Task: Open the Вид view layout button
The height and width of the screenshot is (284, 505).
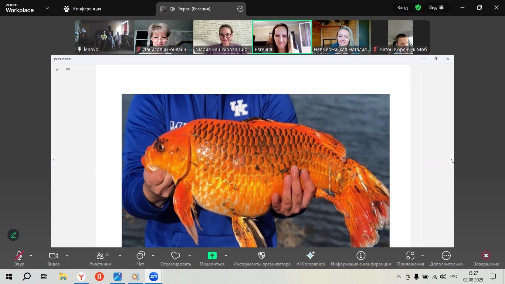Action: point(437,8)
